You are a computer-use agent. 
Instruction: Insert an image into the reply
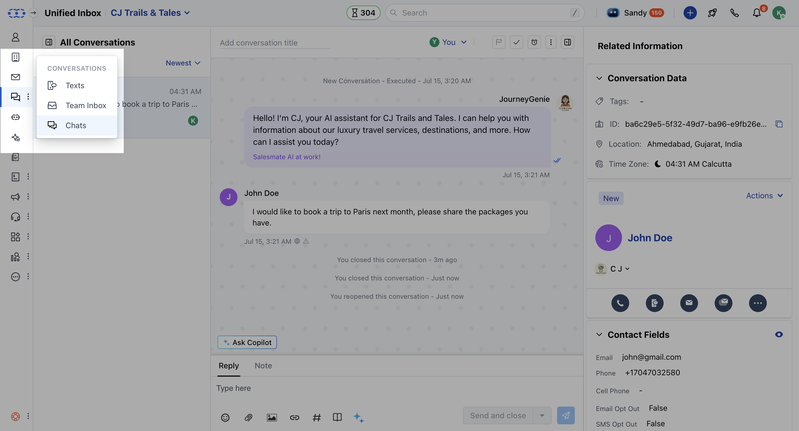click(272, 417)
